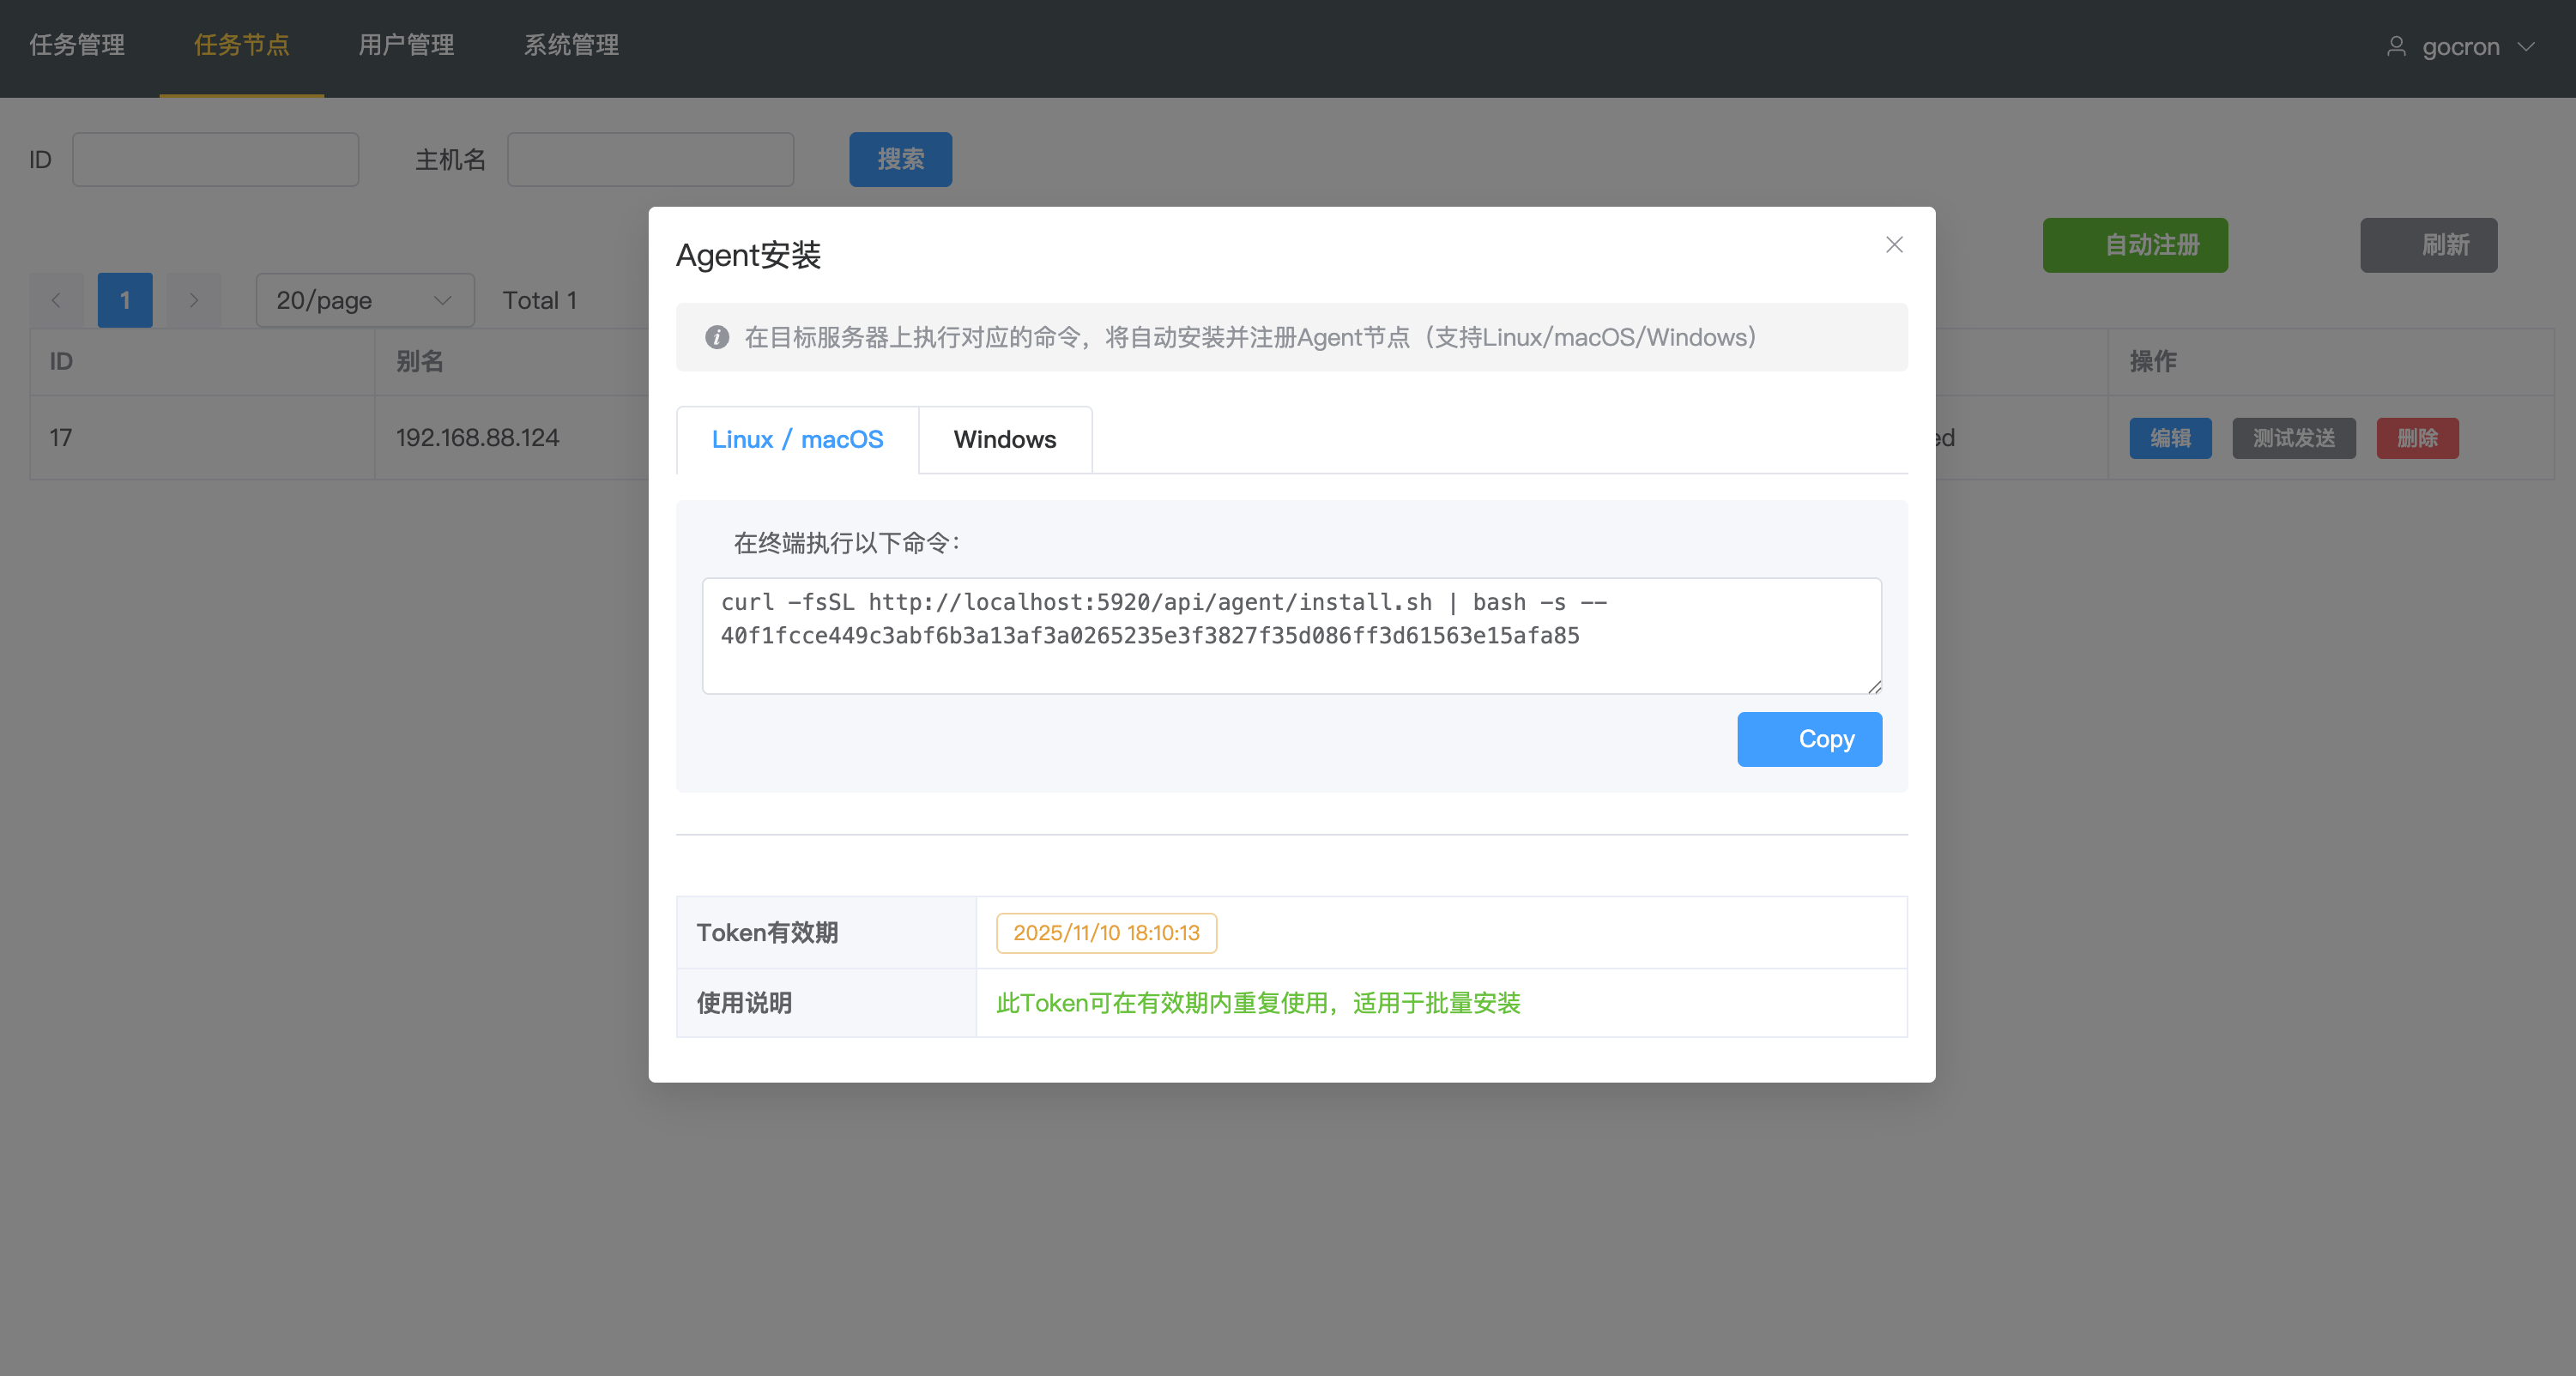Click the 在终端执行以下命令 label
The image size is (2576, 1376).
point(847,543)
